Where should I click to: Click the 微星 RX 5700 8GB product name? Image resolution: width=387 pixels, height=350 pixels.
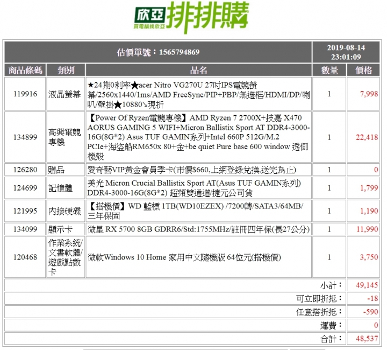pos(198,229)
